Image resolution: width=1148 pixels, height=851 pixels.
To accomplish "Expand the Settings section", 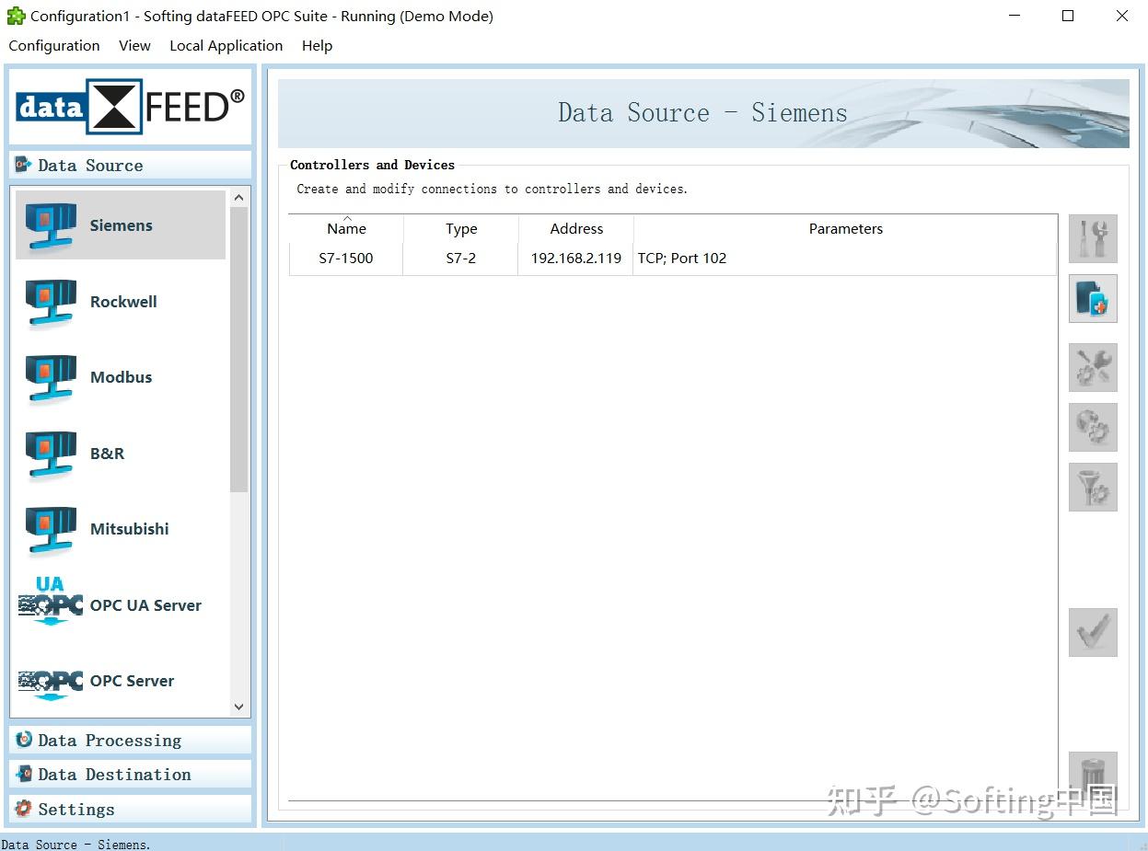I will pos(75,809).
